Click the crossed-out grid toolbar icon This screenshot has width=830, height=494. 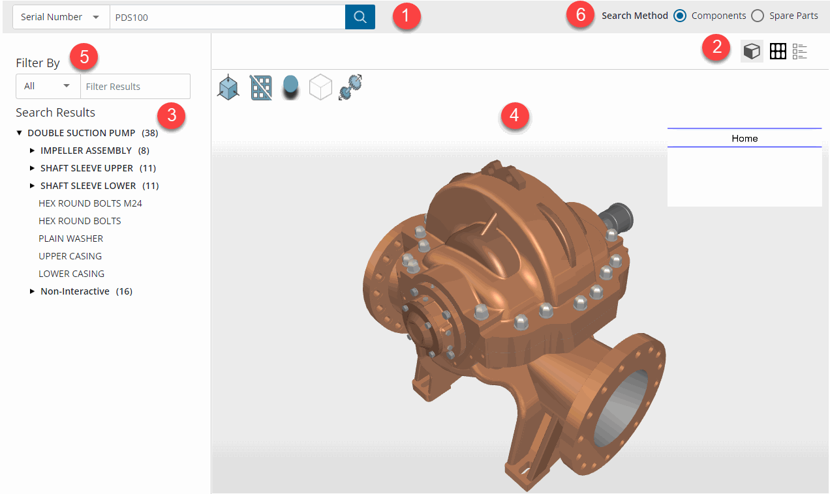[x=261, y=87]
